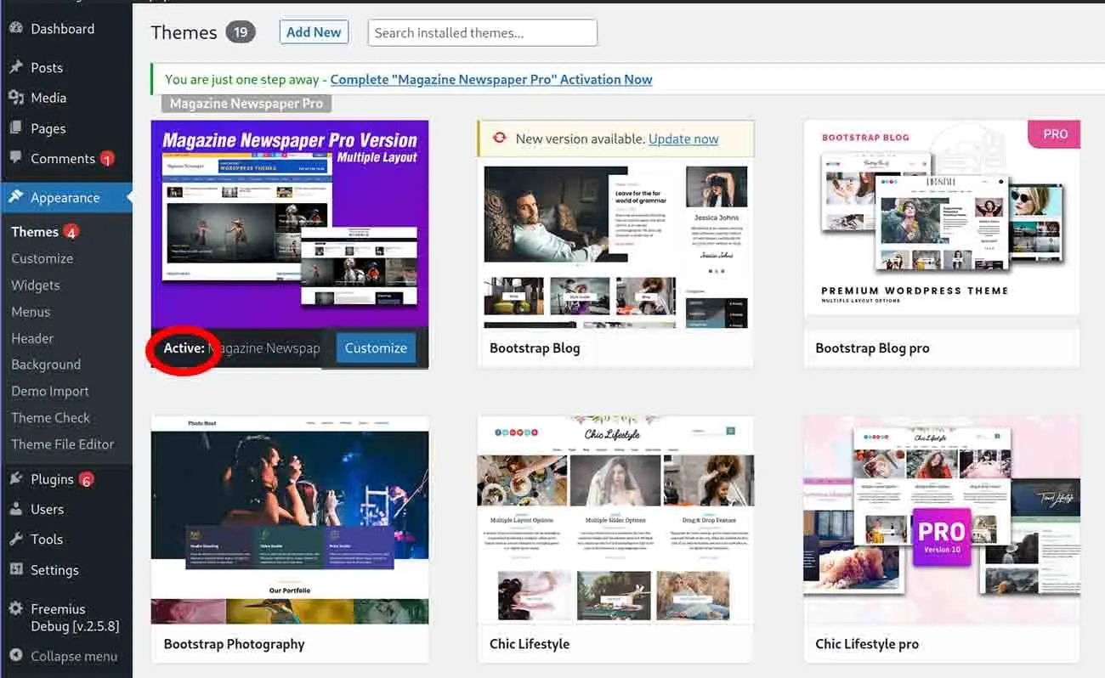Viewport: 1105px width, 678px height.
Task: Open Themes submenu item
Action: [x=35, y=232]
